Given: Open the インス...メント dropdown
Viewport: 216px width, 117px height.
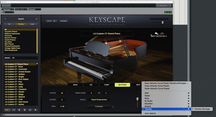Looking at the screenshot, I should click(21, 9).
